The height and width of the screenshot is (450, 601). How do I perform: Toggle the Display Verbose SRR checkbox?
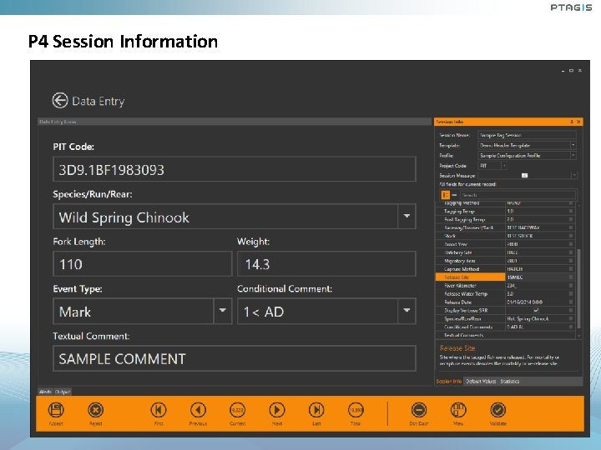pos(536,310)
